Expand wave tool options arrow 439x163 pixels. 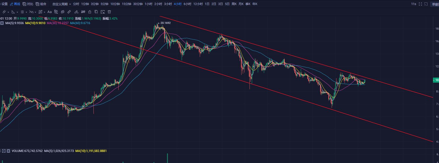coord(35,12)
